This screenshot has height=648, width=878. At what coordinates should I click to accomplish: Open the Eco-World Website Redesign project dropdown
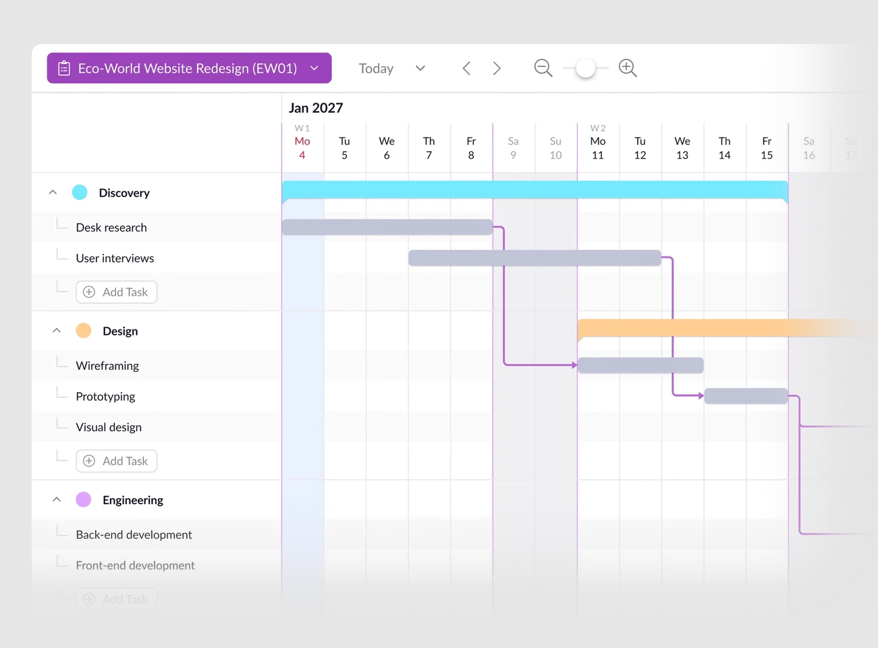pos(189,68)
